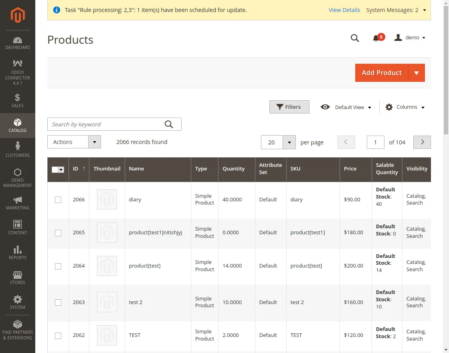Select the row checkbox for test 2
The height and width of the screenshot is (353, 449).
58,302
